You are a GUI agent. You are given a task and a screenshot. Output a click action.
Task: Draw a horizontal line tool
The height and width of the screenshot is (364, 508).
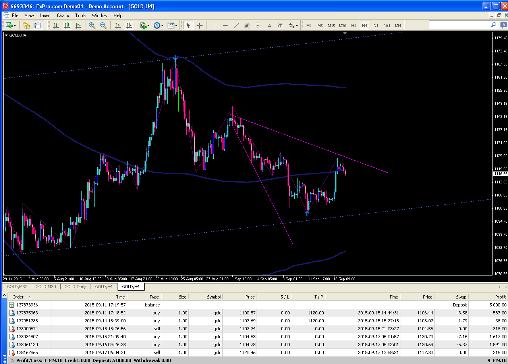click(225, 25)
